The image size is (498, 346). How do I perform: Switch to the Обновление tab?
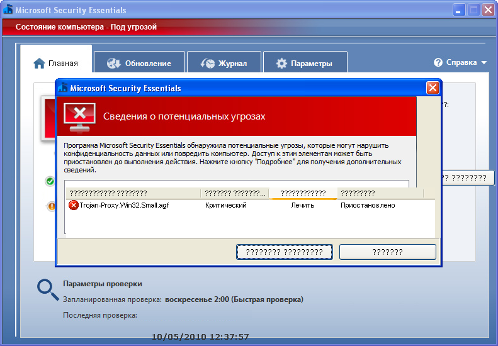[140, 64]
